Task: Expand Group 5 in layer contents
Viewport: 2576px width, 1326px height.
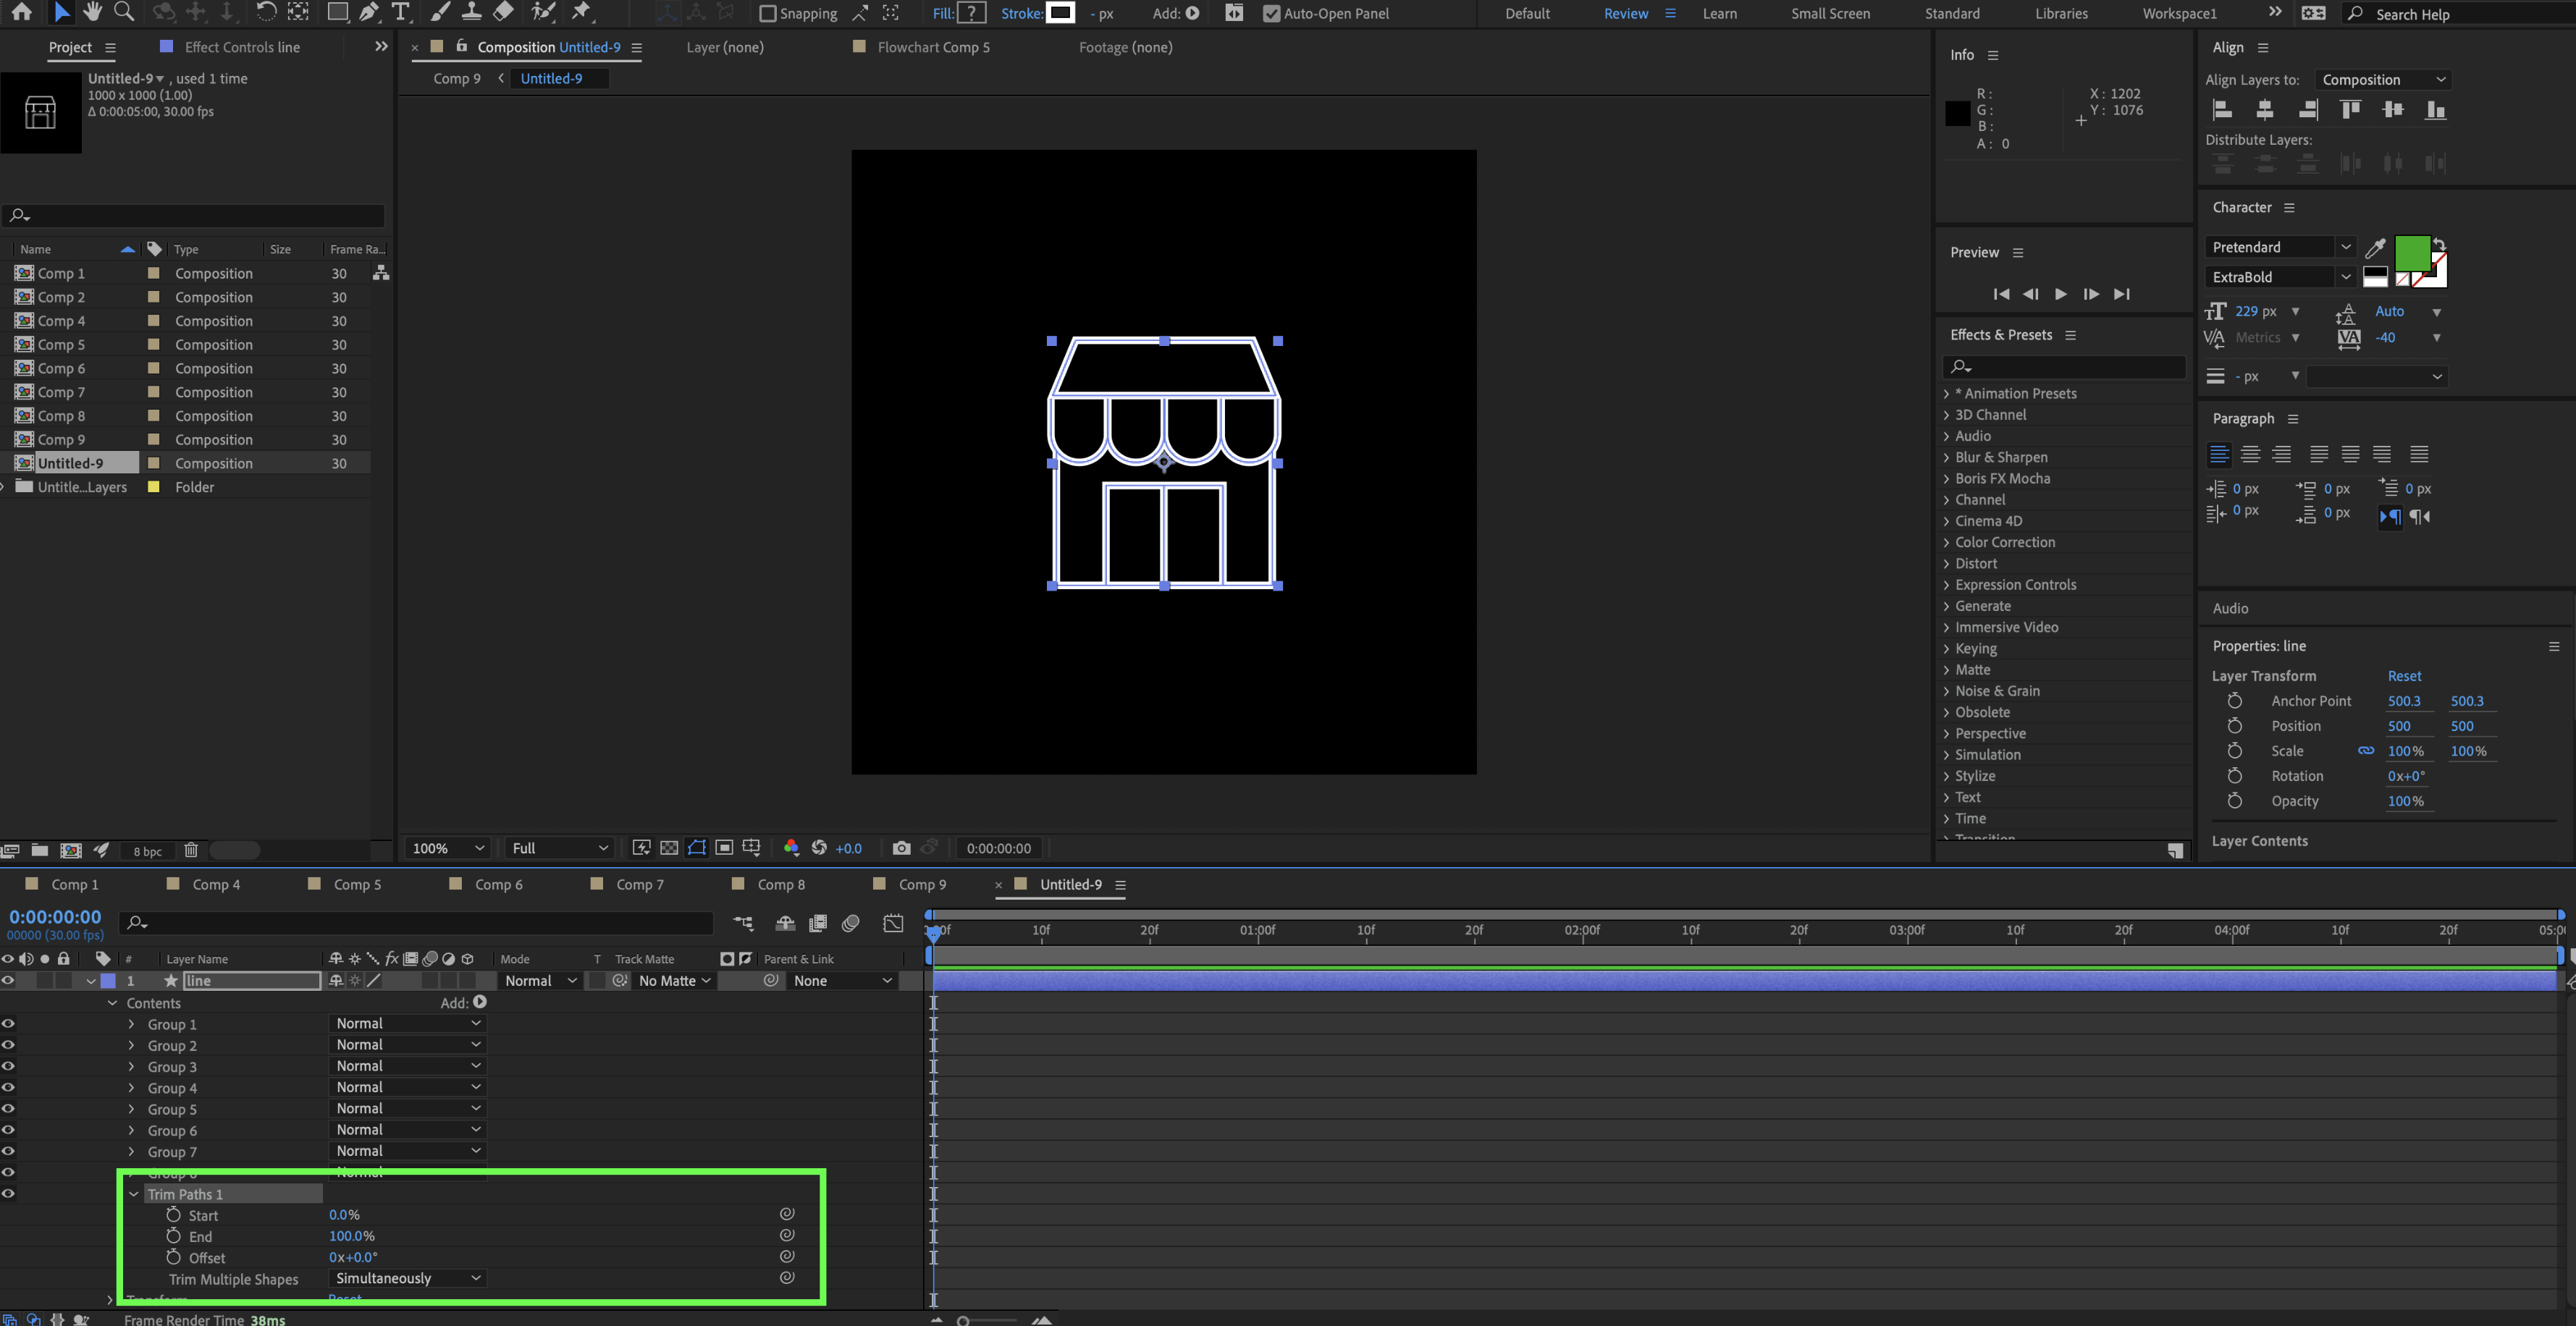Action: pyautogui.click(x=131, y=1109)
